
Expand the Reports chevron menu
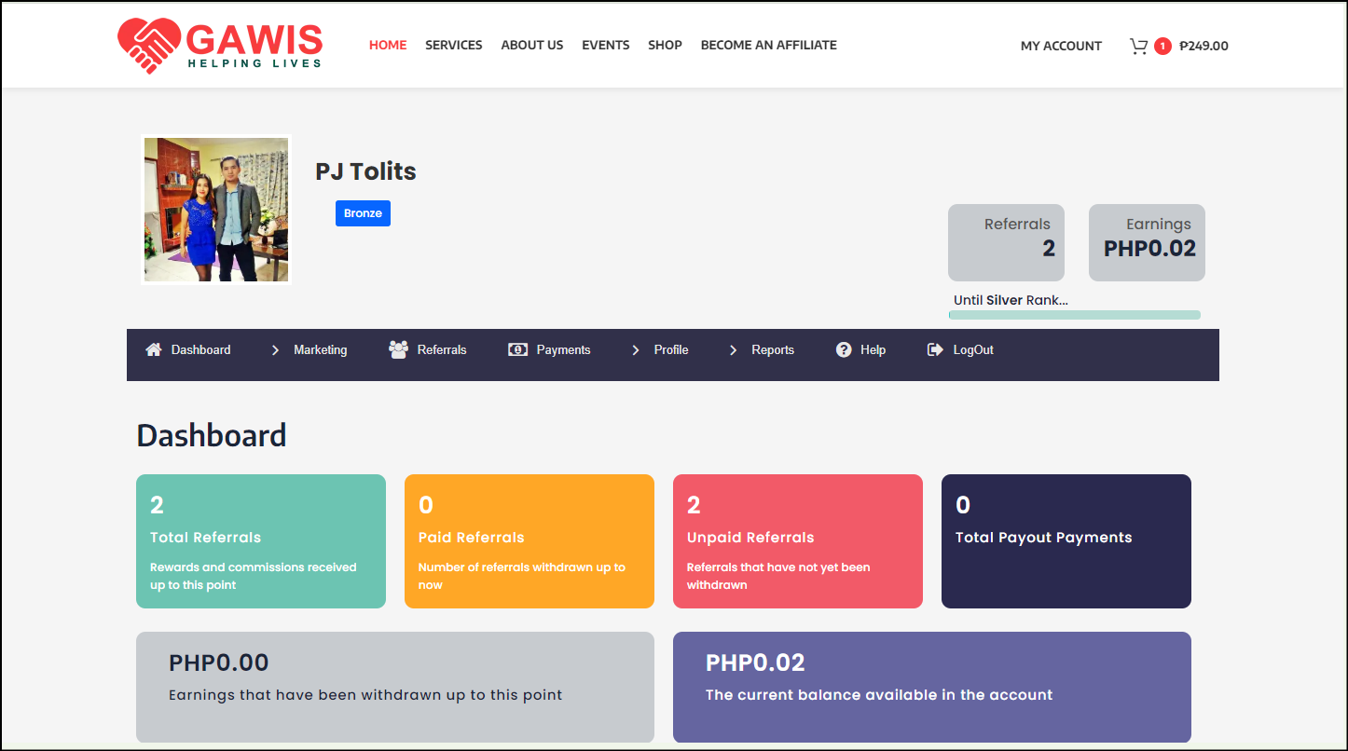coord(733,350)
